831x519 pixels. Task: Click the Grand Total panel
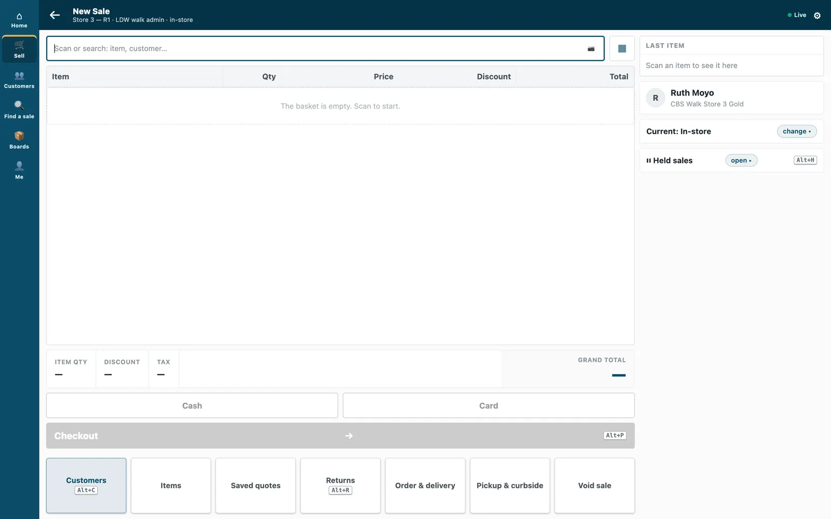tap(568, 368)
